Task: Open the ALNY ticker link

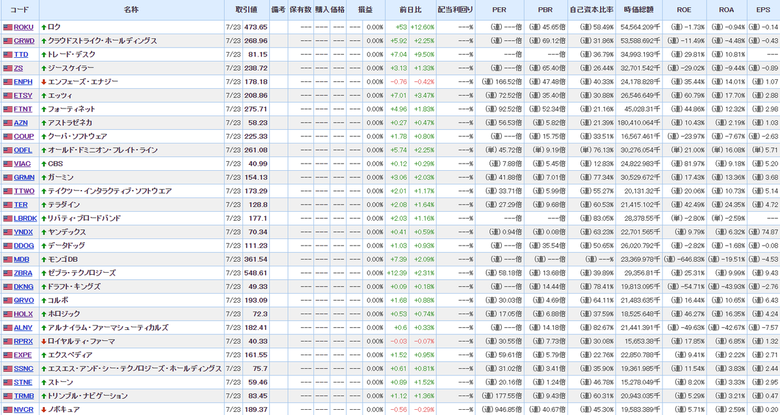Action: pos(23,327)
